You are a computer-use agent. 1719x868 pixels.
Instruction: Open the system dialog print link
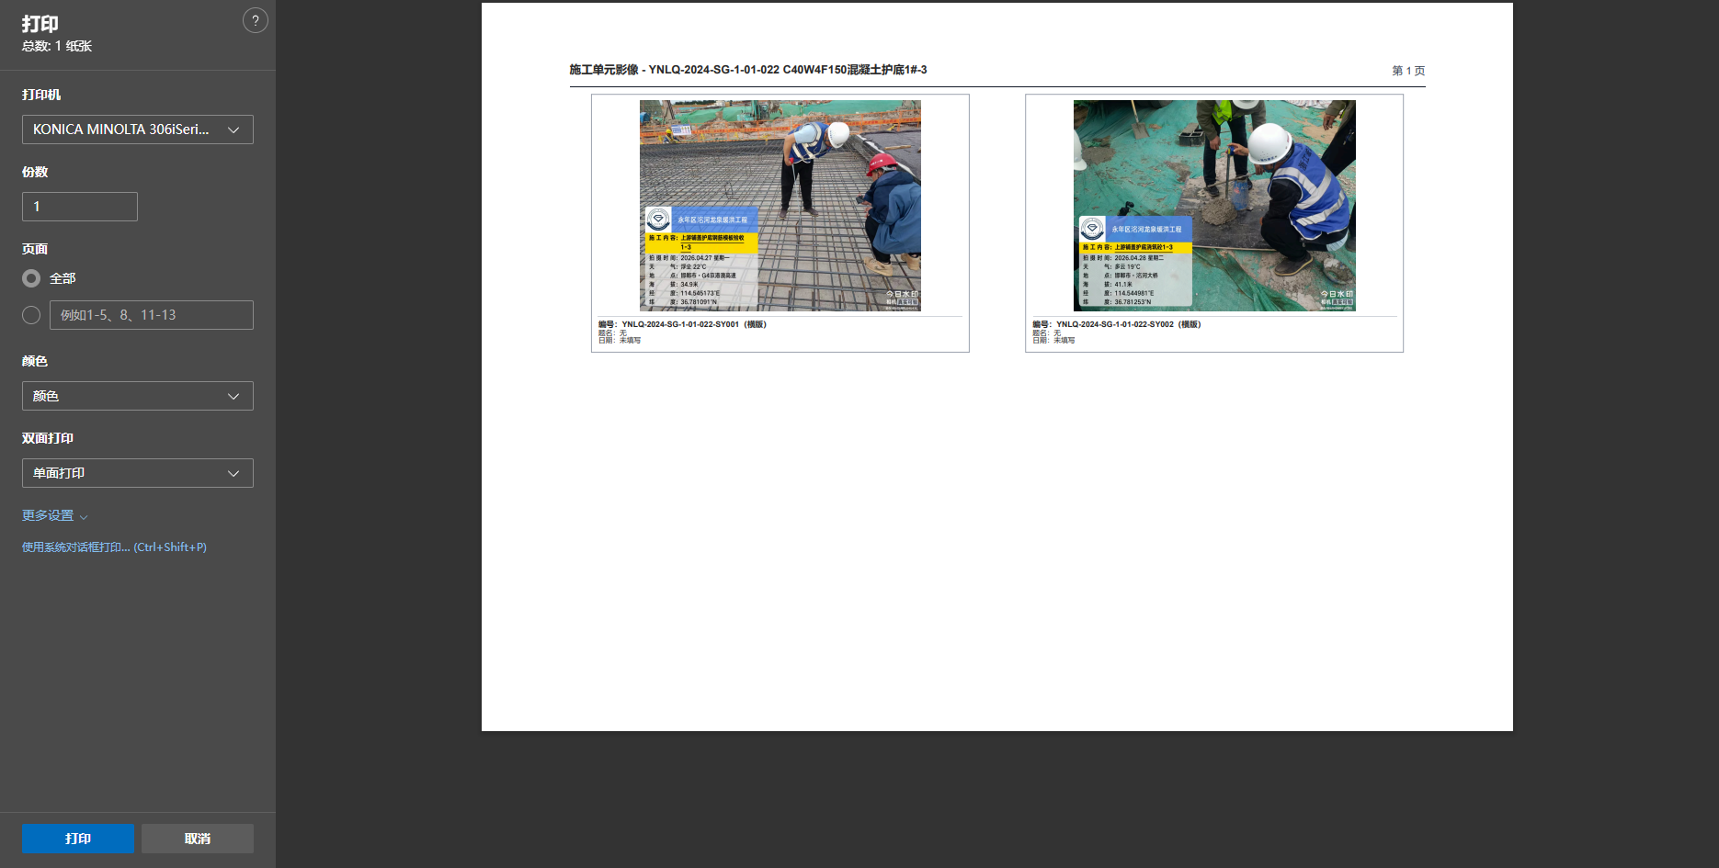click(114, 547)
